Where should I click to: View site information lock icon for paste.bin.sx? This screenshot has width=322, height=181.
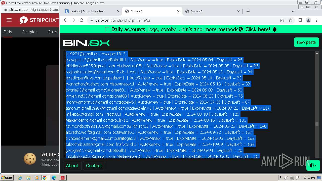tap(91, 20)
